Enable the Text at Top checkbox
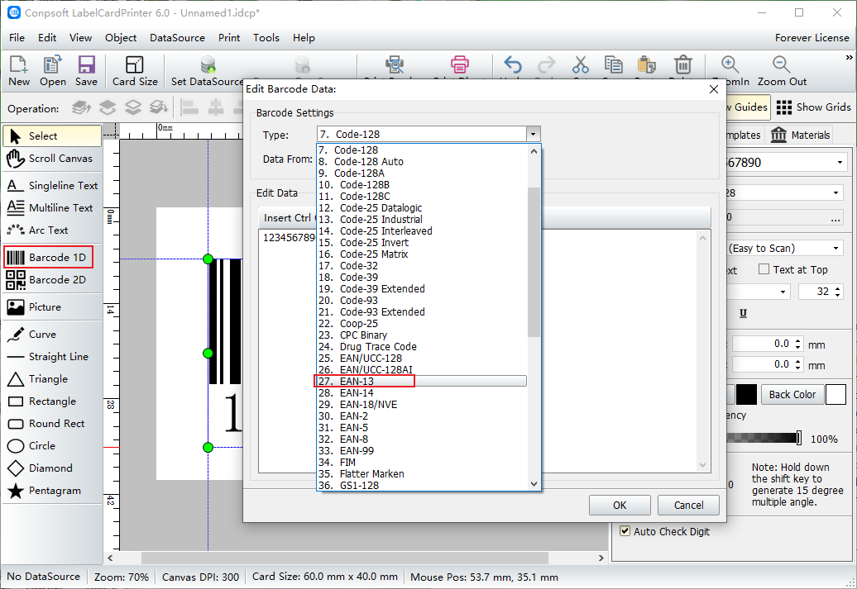Screen dimensions: 857x589 coord(764,269)
